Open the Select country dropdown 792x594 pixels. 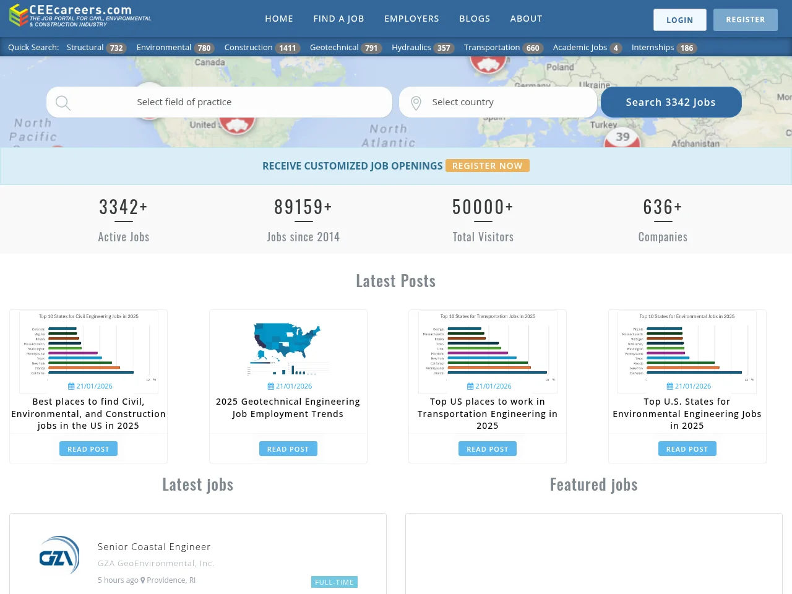tap(498, 102)
